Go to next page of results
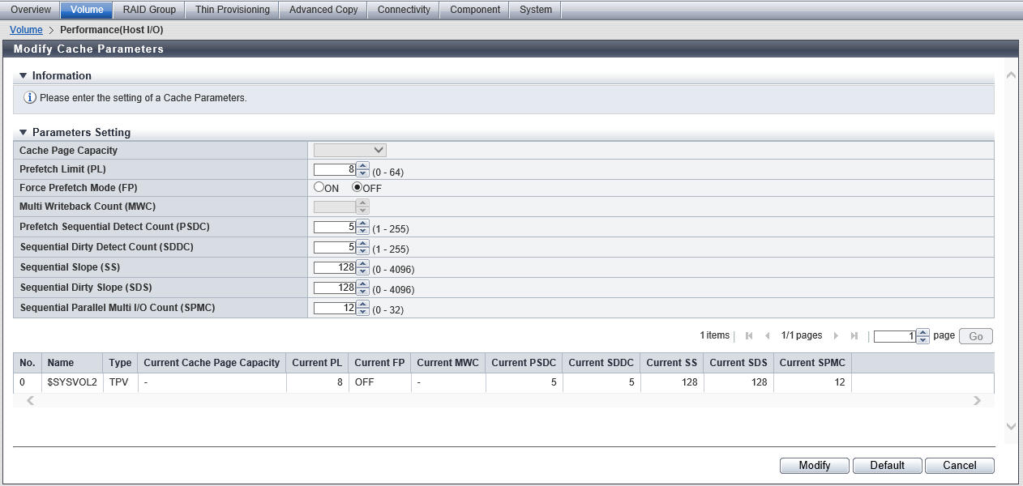Image resolution: width=1023 pixels, height=486 pixels. [x=836, y=336]
